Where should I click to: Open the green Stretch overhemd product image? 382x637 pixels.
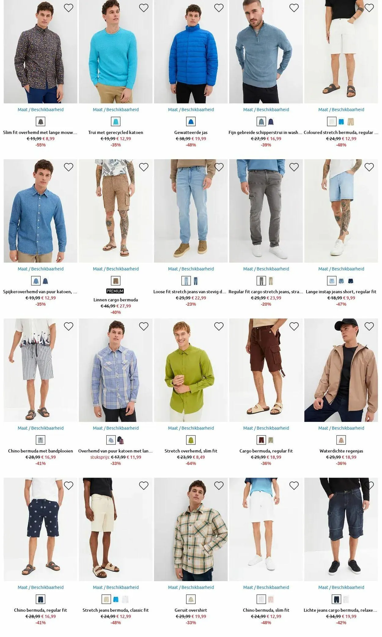191,370
